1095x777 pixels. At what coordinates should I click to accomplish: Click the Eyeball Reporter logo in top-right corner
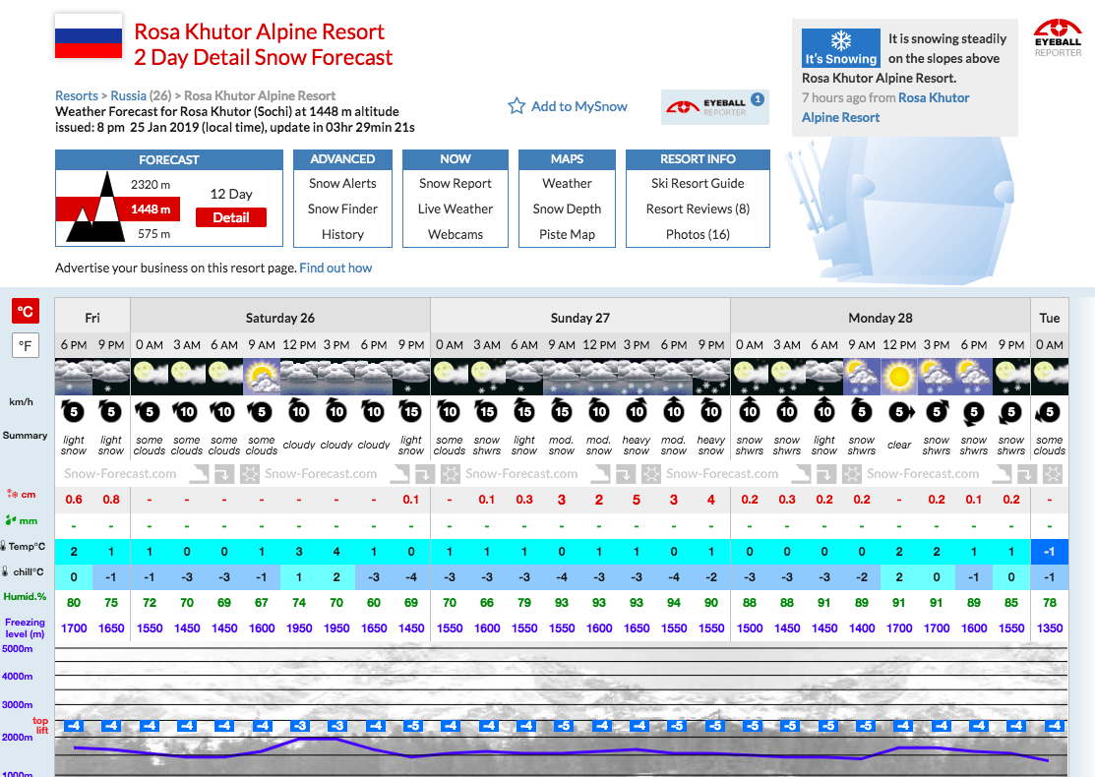point(1058,37)
